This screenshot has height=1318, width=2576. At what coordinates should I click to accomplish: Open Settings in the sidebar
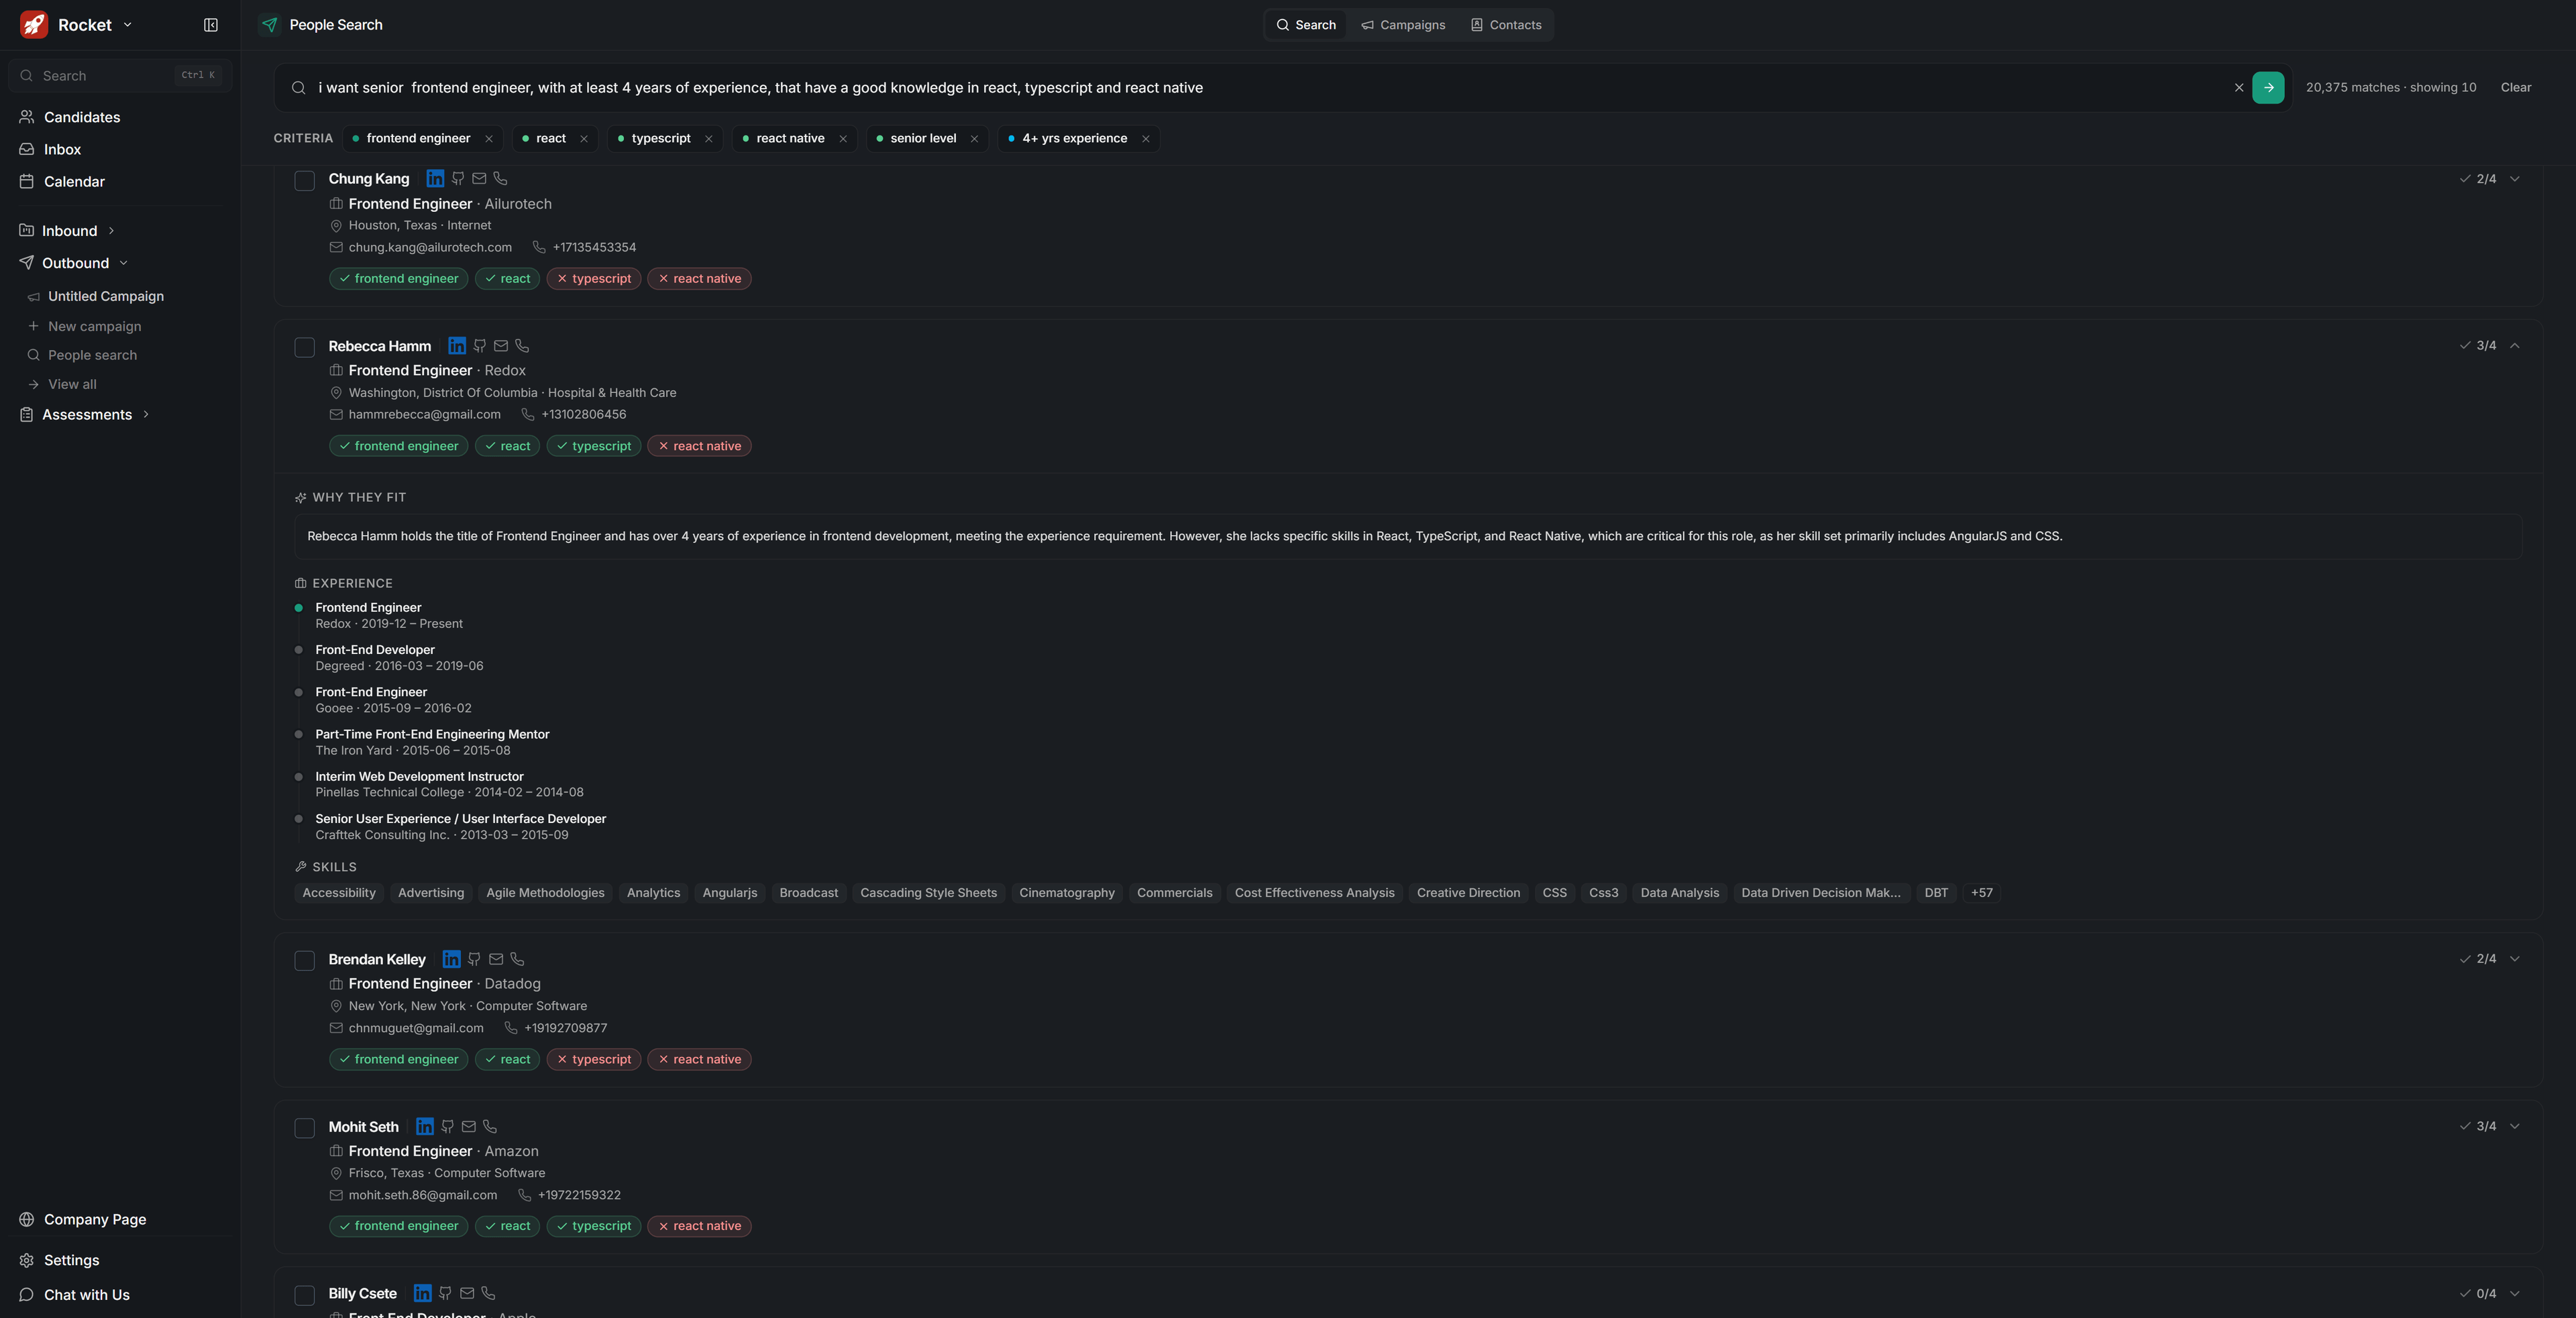pyautogui.click(x=71, y=1261)
